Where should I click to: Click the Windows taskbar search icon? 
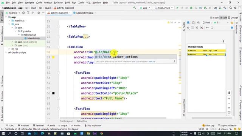9,133
